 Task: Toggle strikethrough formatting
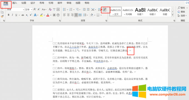pos(23,15)
